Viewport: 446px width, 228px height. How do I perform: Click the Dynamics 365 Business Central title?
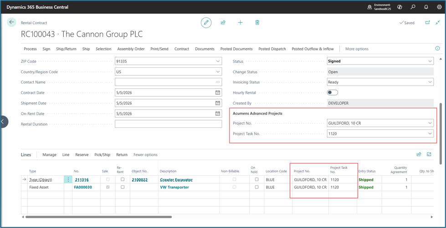point(37,7)
